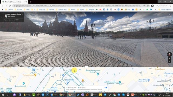
Task: Click the Street View compass
Action: tap(169, 54)
